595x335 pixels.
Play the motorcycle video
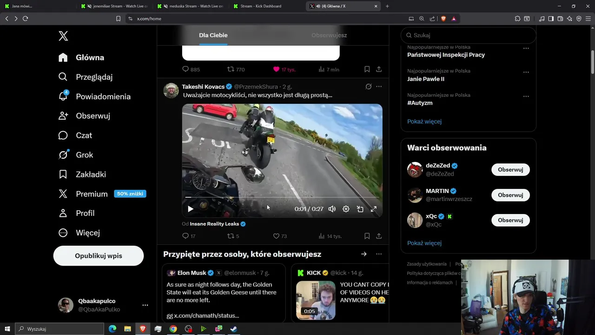pos(190,209)
